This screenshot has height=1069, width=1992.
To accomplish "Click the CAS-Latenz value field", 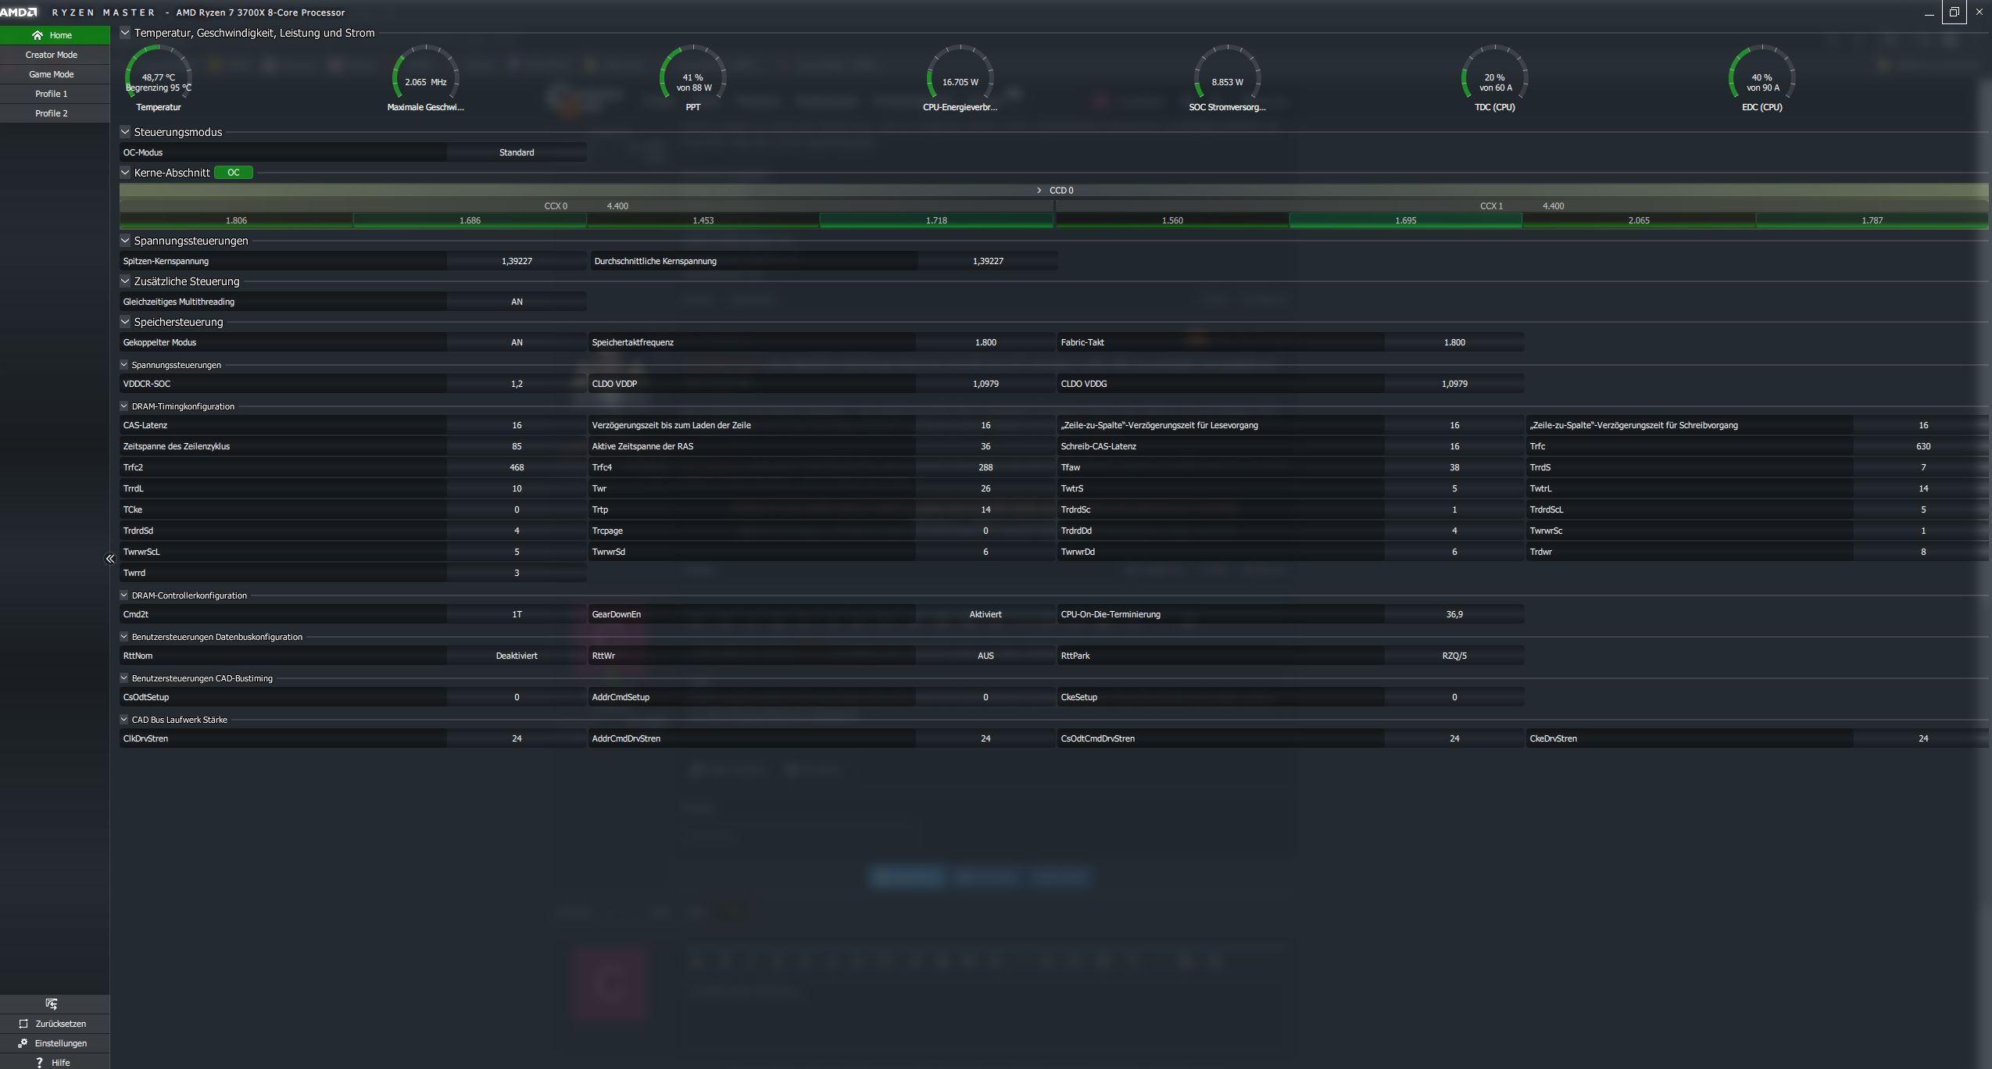I will click(x=517, y=425).
